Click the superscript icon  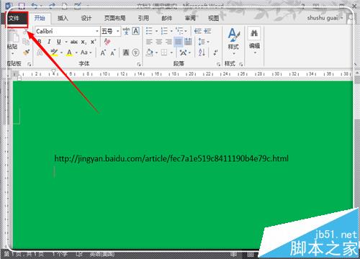point(94,42)
